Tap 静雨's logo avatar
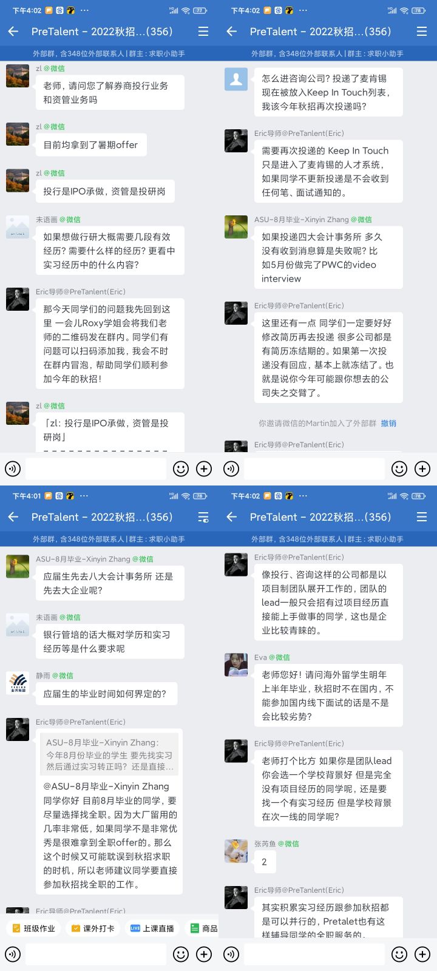The height and width of the screenshot is (971, 437). [x=18, y=683]
